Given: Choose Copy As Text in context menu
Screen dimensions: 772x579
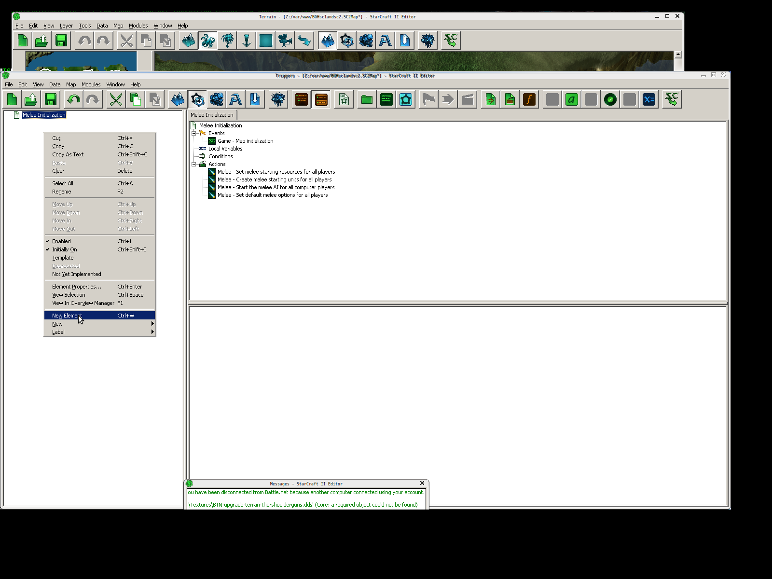Looking at the screenshot, I should pos(99,154).
